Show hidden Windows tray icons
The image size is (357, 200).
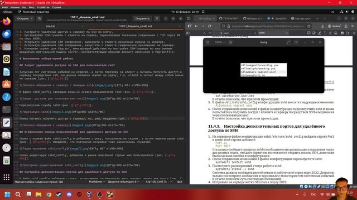tap(297, 194)
